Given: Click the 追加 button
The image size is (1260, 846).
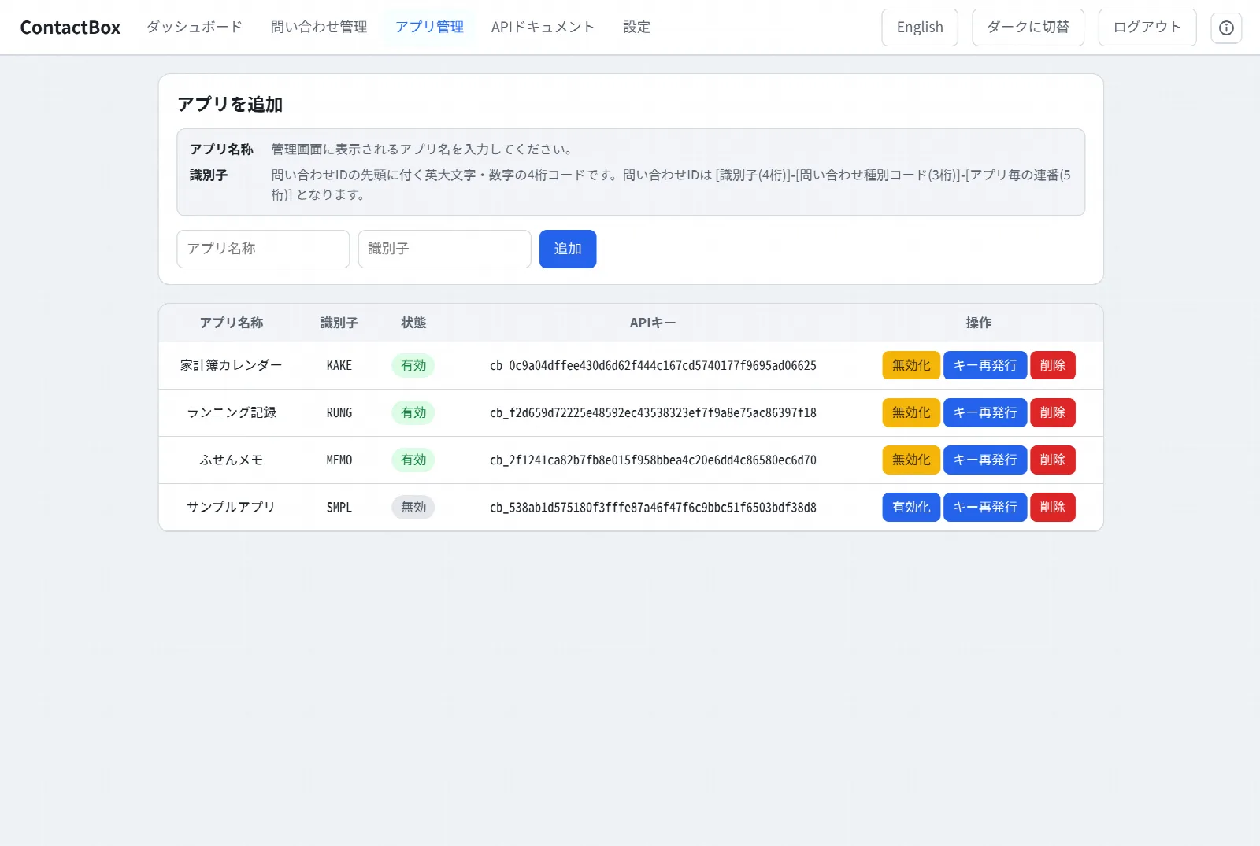Looking at the screenshot, I should 568,249.
